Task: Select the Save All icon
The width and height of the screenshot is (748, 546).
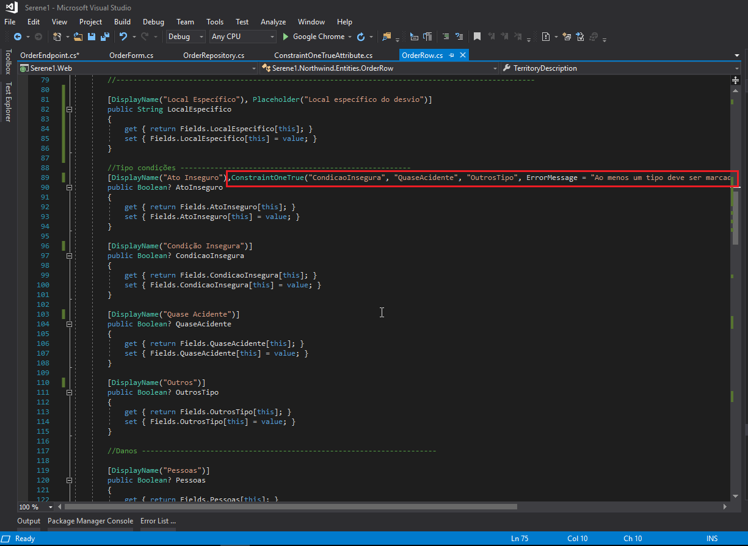Action: click(x=104, y=37)
